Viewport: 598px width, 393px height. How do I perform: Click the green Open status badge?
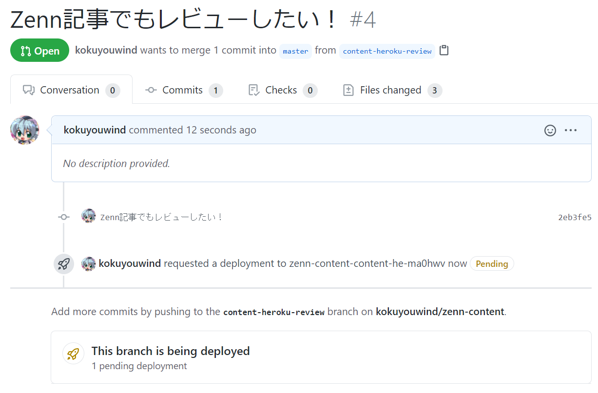[40, 51]
